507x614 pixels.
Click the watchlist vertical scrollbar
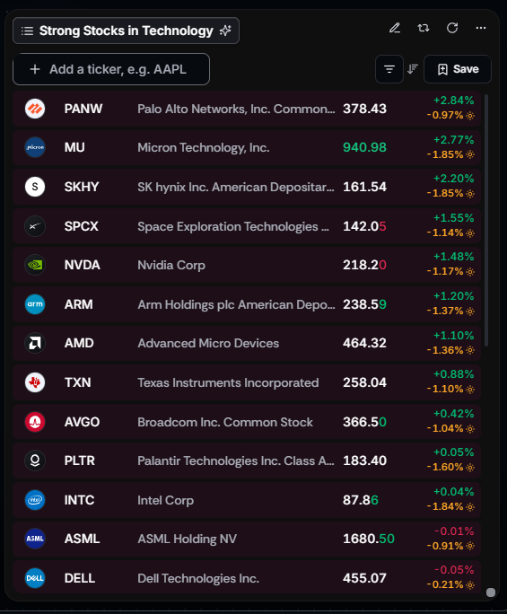[x=486, y=220]
